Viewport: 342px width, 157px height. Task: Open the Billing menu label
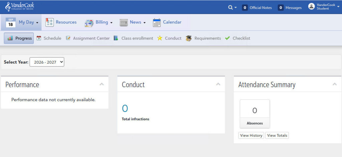coord(102,22)
